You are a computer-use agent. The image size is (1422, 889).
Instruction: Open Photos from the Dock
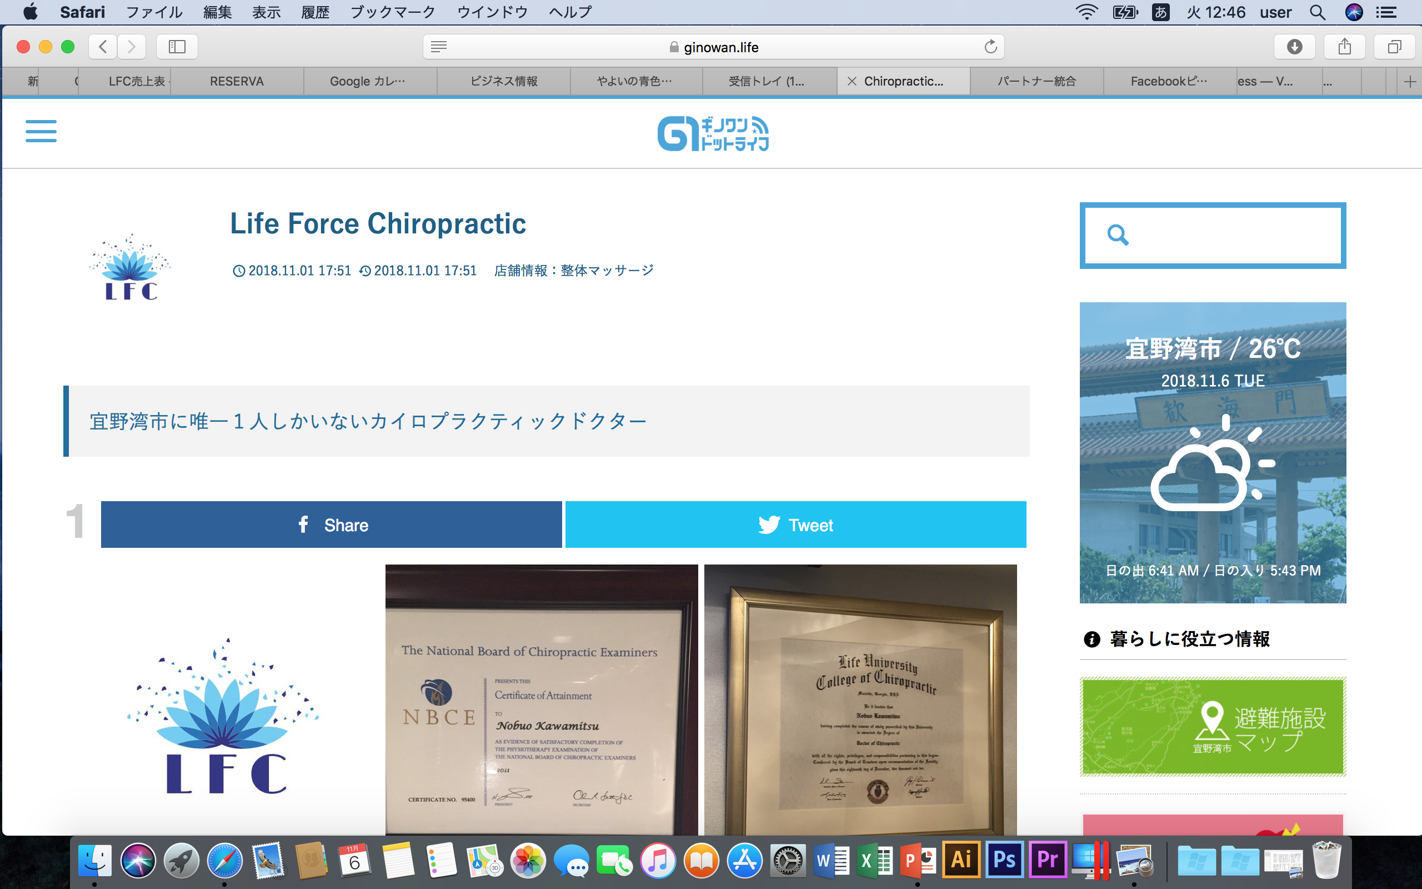528,861
